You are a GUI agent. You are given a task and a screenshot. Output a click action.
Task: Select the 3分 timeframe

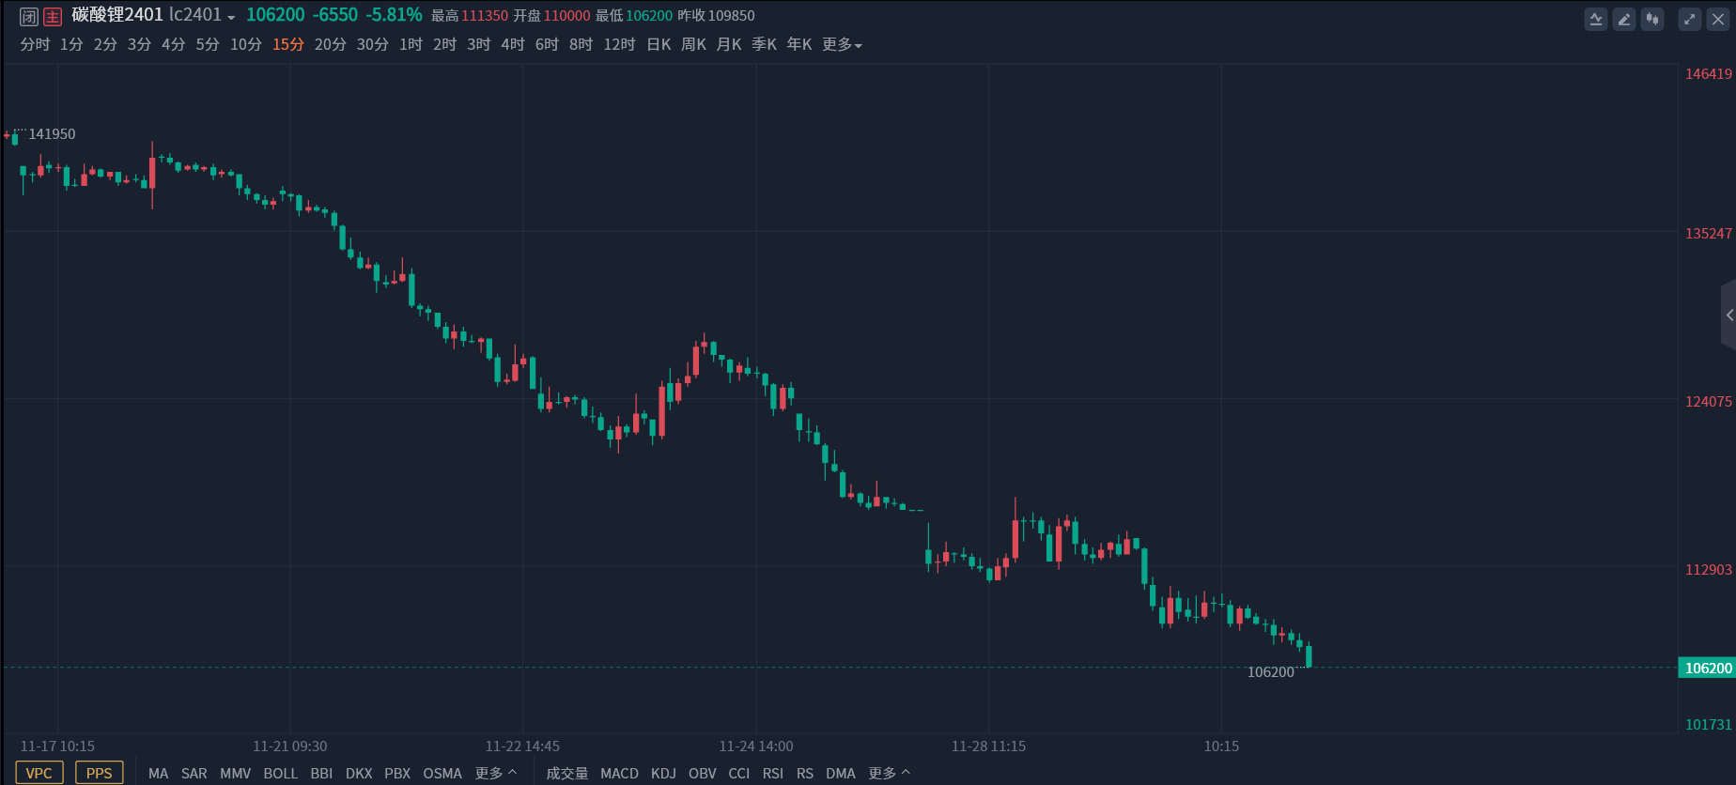click(139, 44)
